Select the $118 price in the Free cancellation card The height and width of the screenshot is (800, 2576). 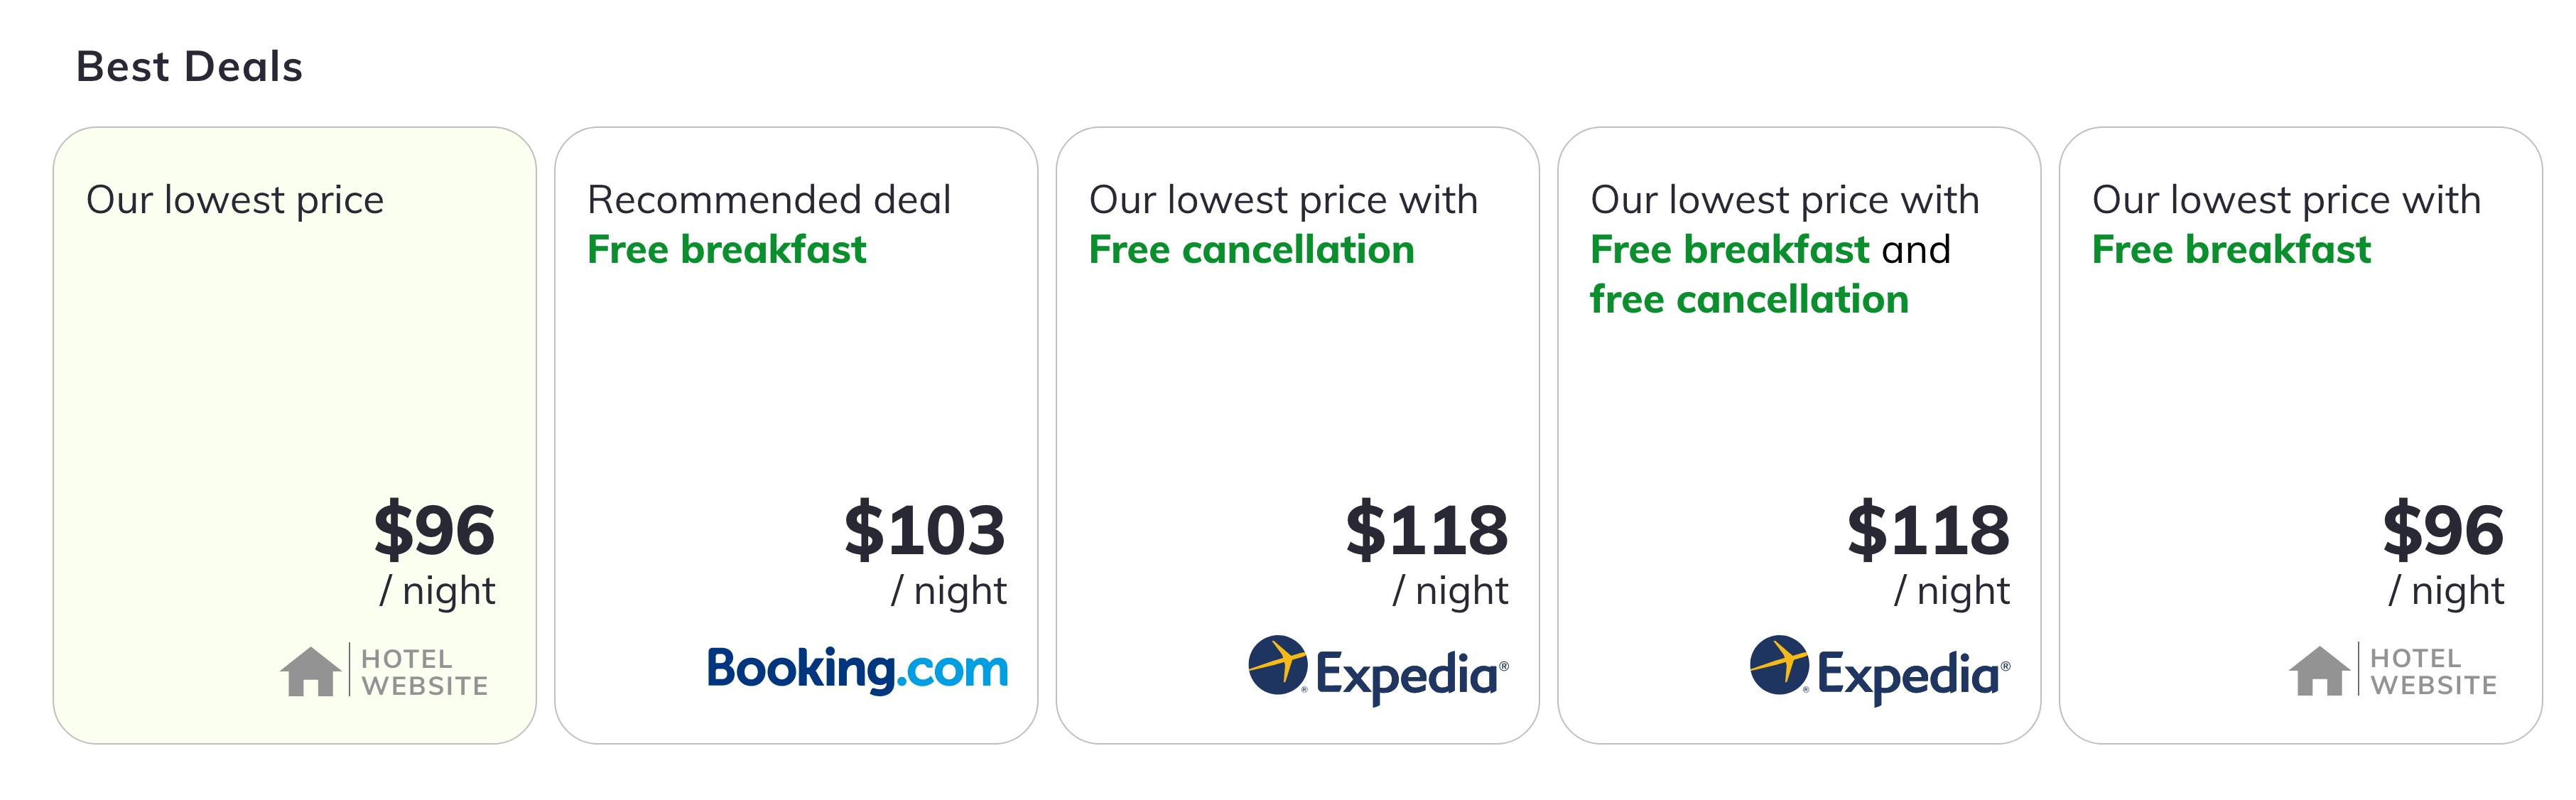pyautogui.click(x=1426, y=530)
